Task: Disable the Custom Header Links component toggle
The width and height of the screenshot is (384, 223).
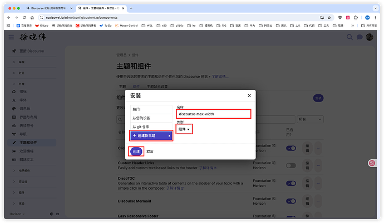Action: pyautogui.click(x=291, y=165)
